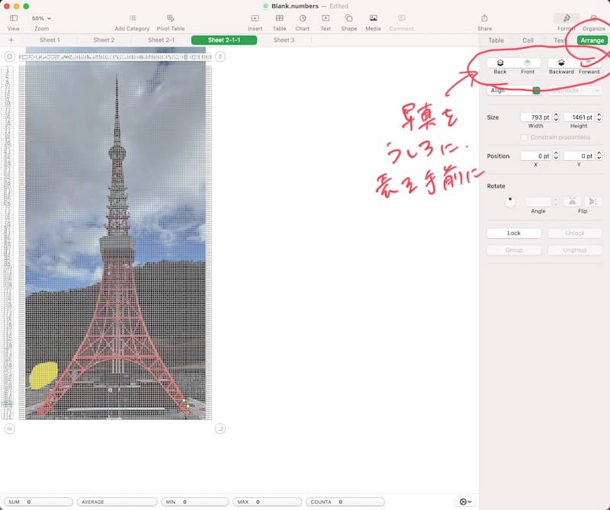The height and width of the screenshot is (510, 610).
Task: Open the 50% zoom dropdown
Action: coord(41,18)
